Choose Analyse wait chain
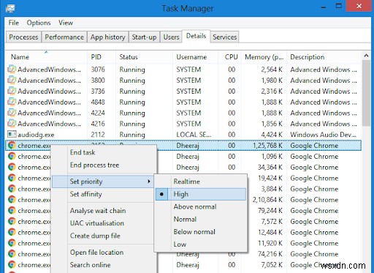Viewport: 374px width, 273px height. click(x=103, y=211)
